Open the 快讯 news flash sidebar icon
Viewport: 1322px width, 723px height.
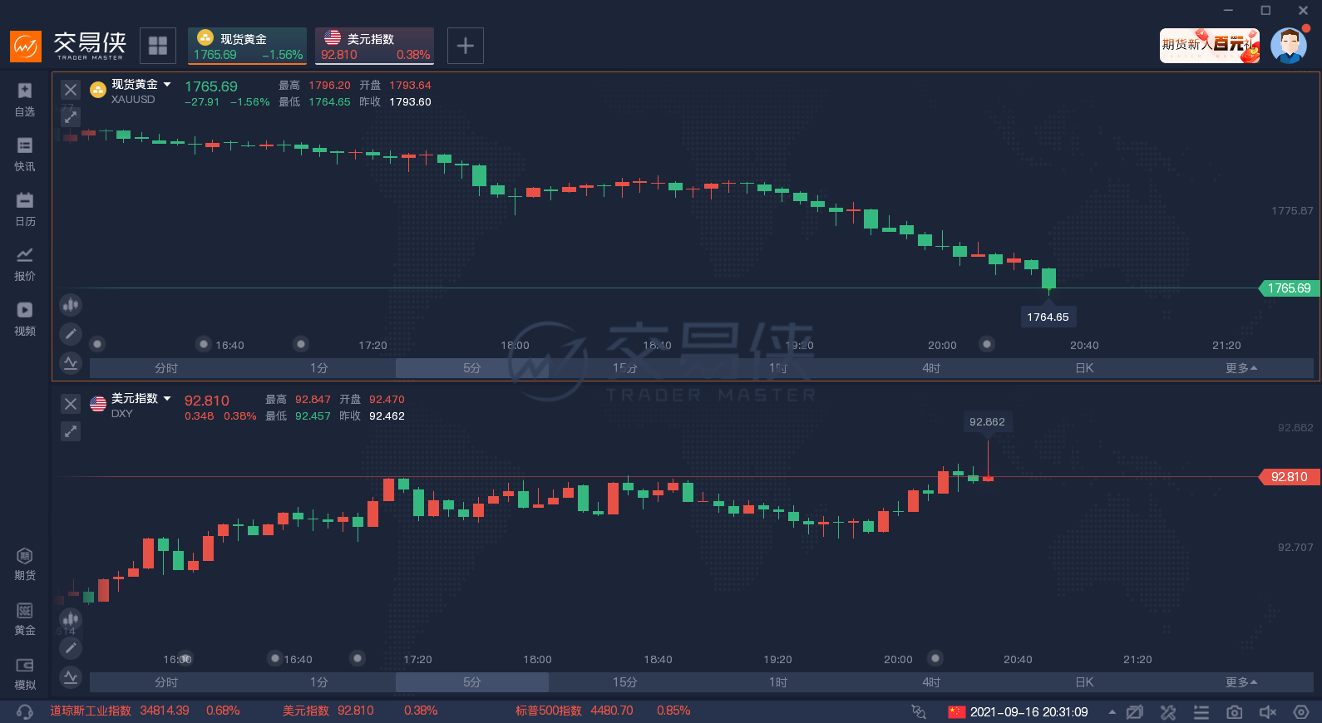25,153
